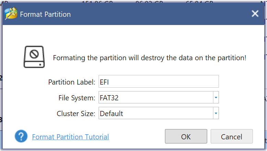
Task: Click the "Cluster Size:" caption
Action: (x=76, y=113)
